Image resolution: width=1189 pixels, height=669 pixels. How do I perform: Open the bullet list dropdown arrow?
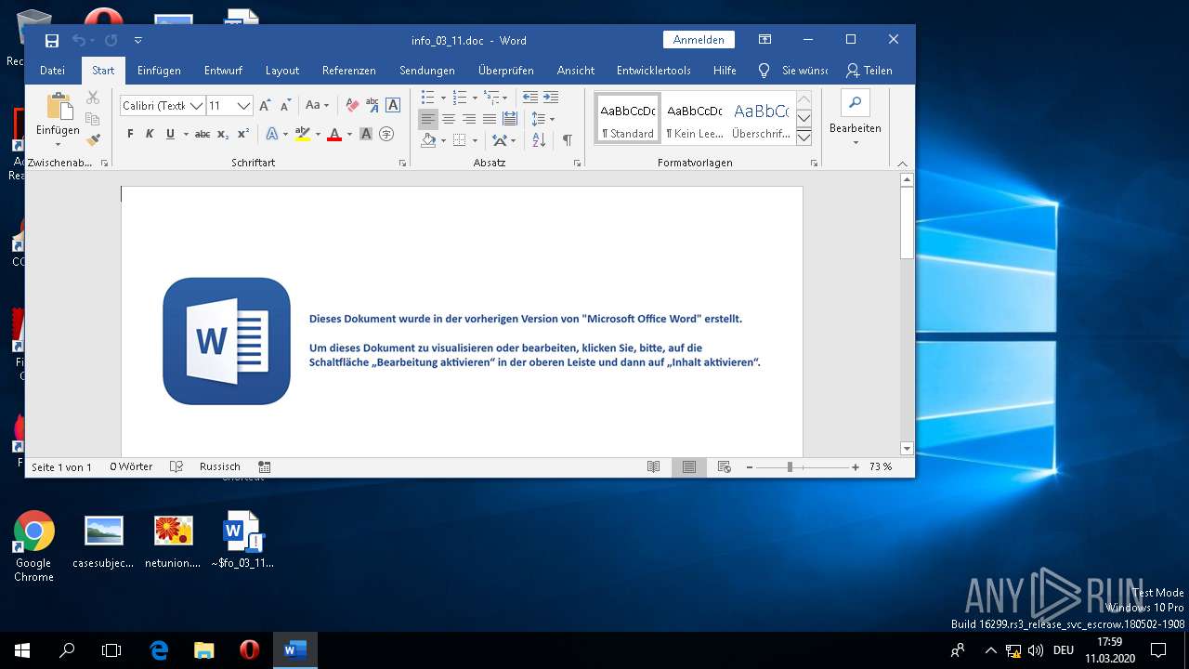coord(443,98)
